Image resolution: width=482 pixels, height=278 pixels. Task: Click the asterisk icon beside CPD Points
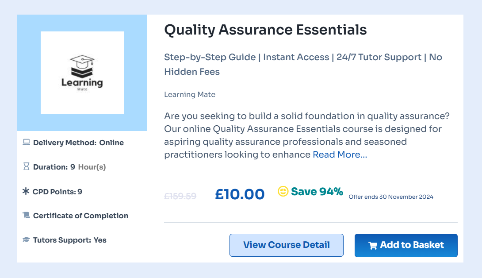pyautogui.click(x=26, y=191)
